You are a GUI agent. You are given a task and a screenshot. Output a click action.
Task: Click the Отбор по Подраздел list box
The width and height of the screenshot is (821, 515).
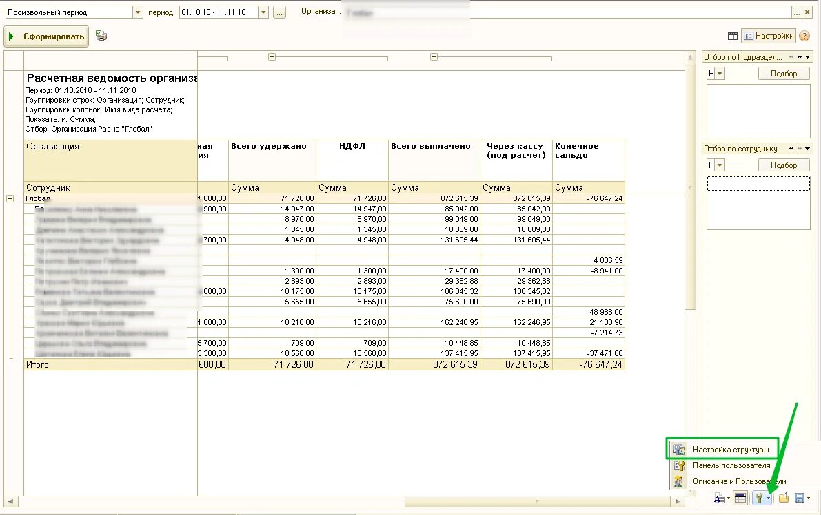tap(758, 111)
